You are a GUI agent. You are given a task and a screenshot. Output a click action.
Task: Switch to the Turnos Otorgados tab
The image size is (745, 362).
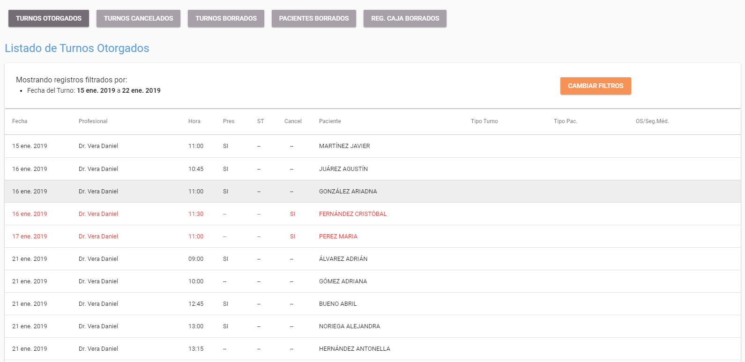point(49,18)
